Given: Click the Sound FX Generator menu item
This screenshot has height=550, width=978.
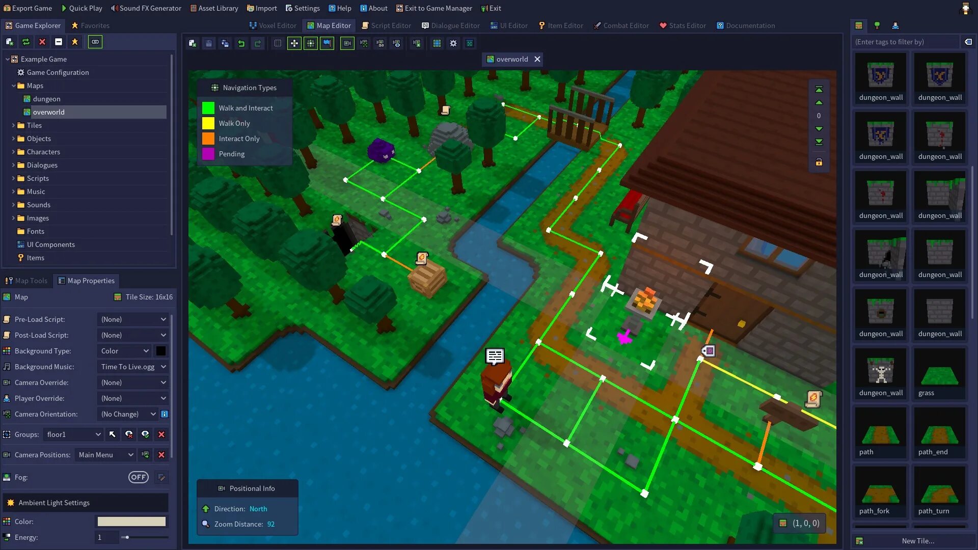Looking at the screenshot, I should click(x=146, y=8).
